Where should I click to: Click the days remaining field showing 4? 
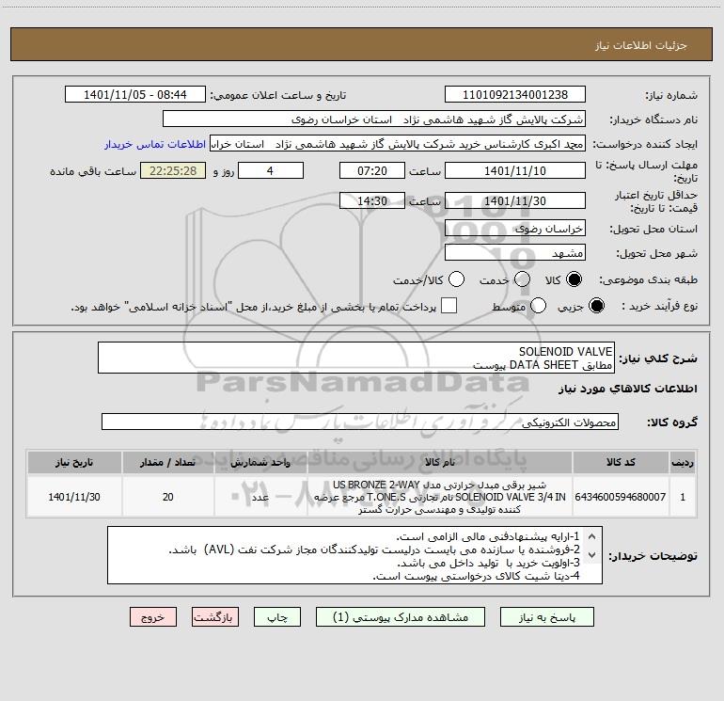(x=270, y=171)
